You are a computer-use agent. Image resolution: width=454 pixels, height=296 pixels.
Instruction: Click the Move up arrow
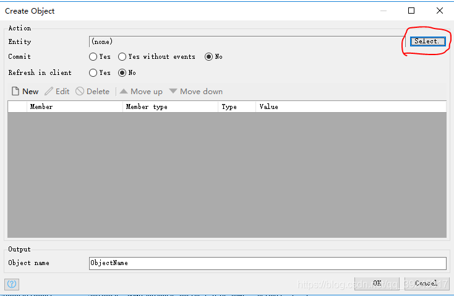pos(124,92)
